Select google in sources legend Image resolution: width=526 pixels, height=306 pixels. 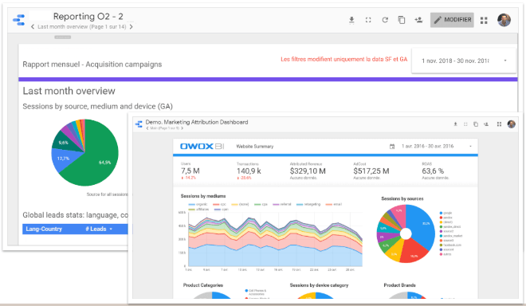point(446,213)
